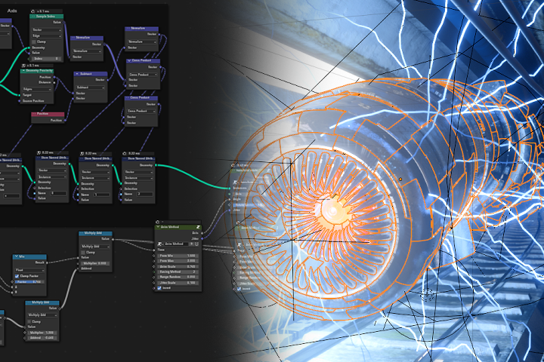
Task: Click the Easing Method field in Anim Method
Action: click(178, 271)
